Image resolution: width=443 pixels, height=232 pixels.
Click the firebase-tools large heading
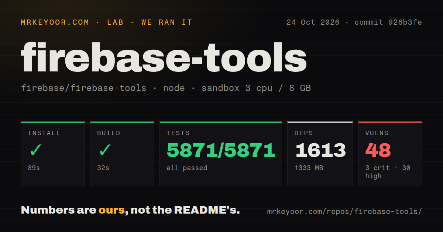[164, 57]
